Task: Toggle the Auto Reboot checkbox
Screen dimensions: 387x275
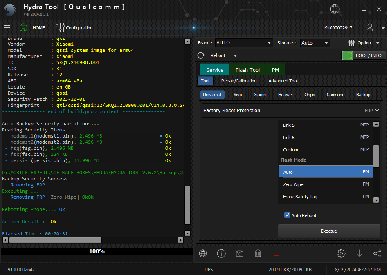Action: (x=287, y=215)
